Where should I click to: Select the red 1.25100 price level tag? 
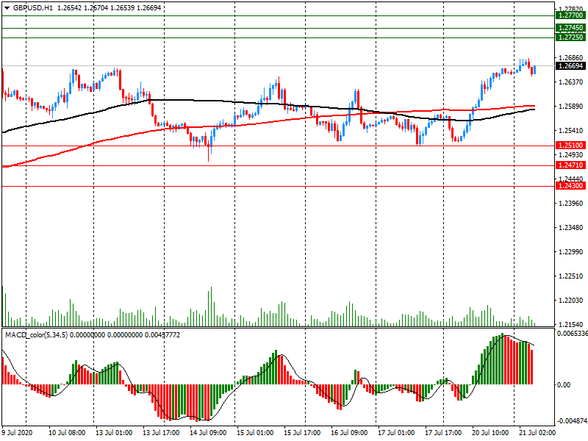pos(570,146)
